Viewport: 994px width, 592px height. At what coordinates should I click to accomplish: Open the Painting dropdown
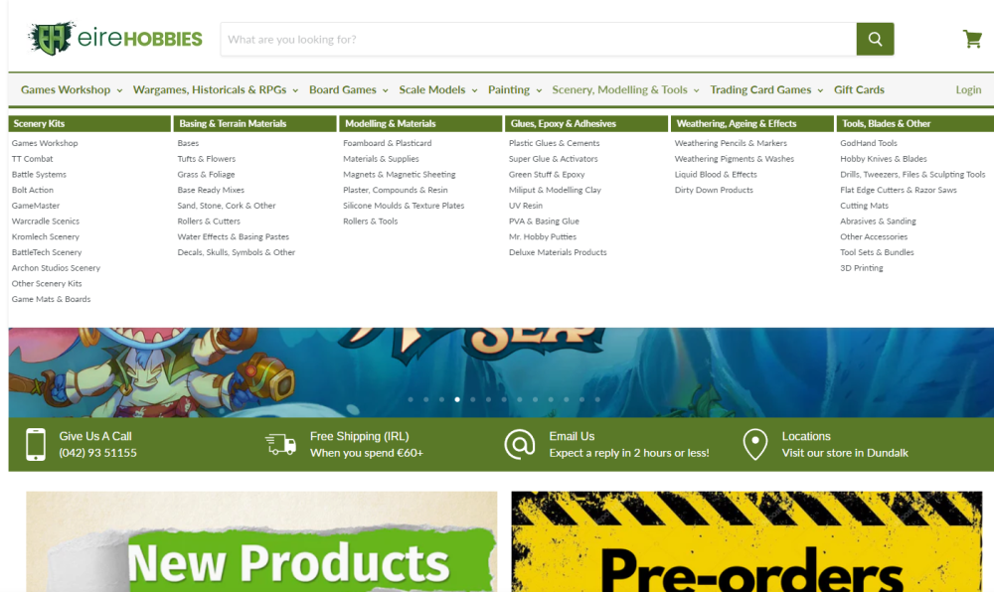510,89
